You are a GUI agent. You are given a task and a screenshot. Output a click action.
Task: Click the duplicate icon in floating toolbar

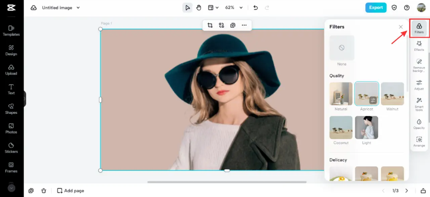click(233, 26)
